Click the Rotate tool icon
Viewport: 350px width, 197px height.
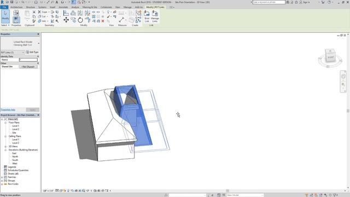point(80,20)
